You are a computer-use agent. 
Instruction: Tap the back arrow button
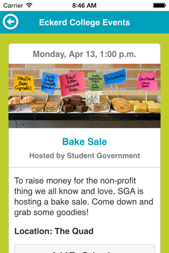10,22
